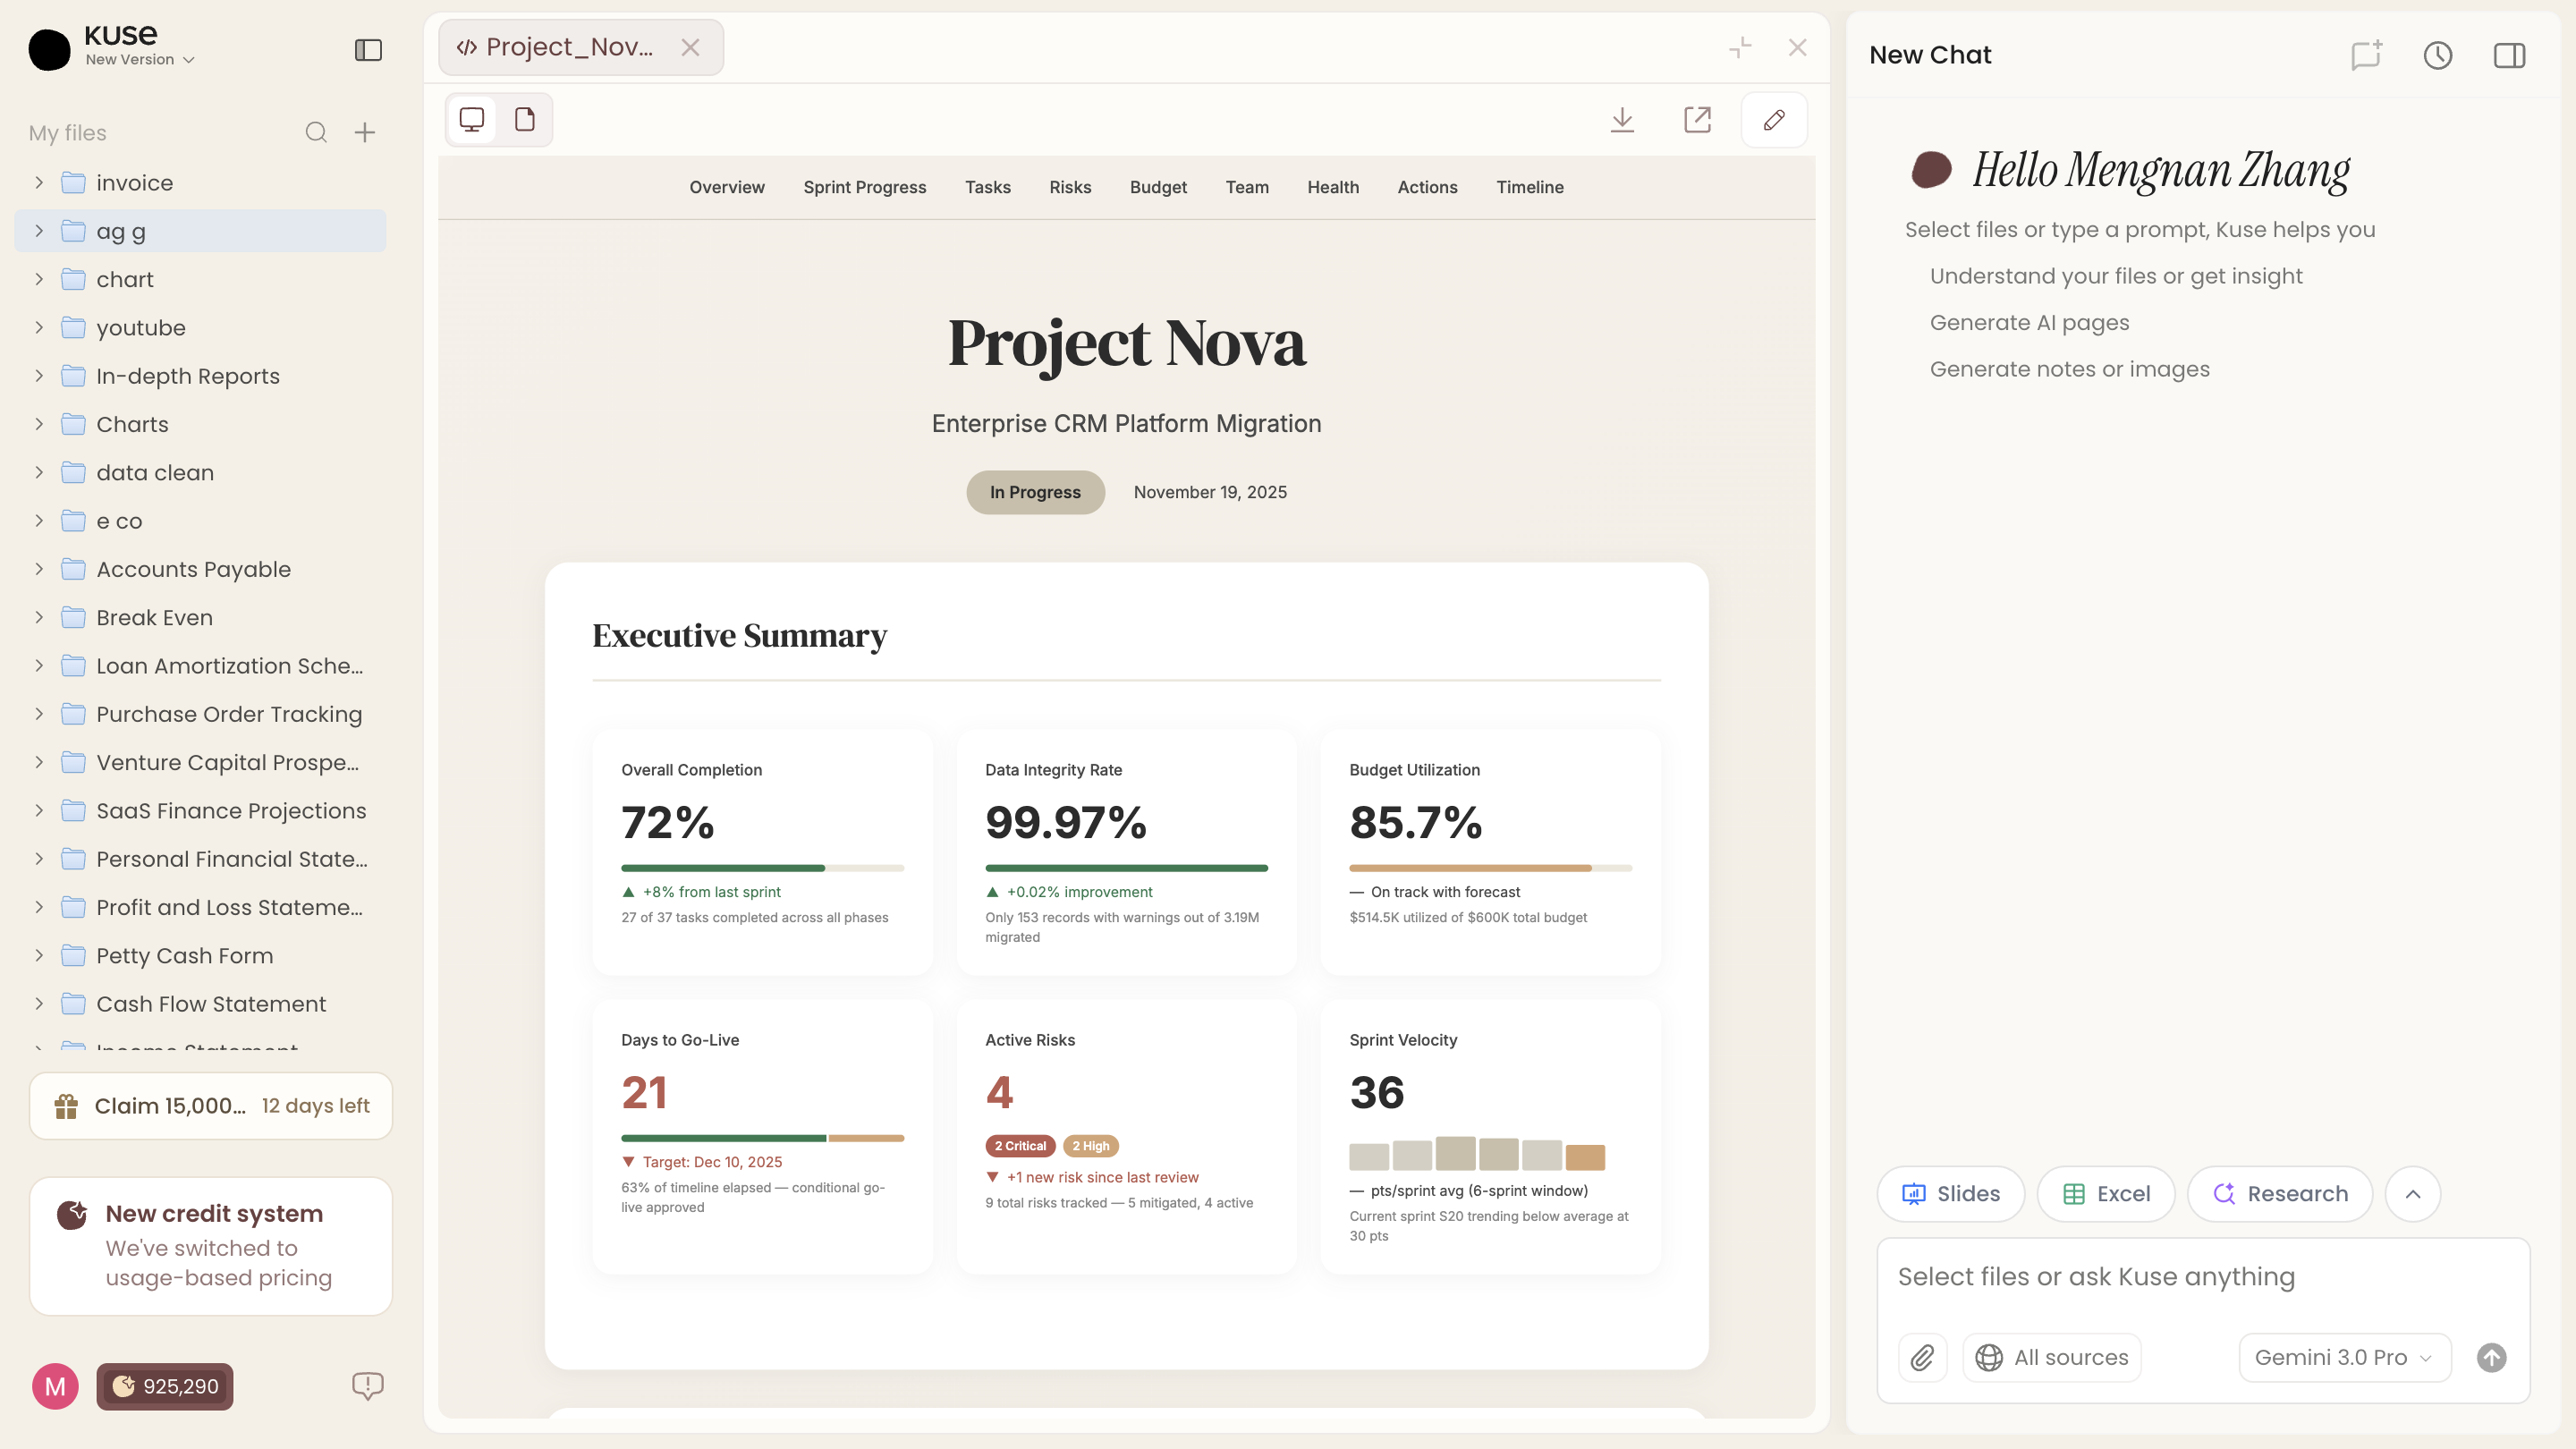Attach a file with paperclip
The height and width of the screenshot is (1449, 2576).
point(1922,1357)
